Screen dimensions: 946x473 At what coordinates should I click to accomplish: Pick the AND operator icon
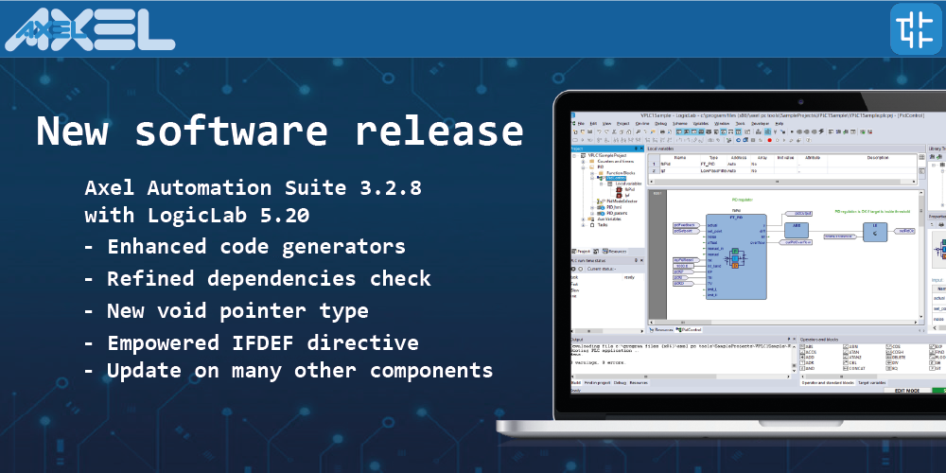(x=802, y=368)
